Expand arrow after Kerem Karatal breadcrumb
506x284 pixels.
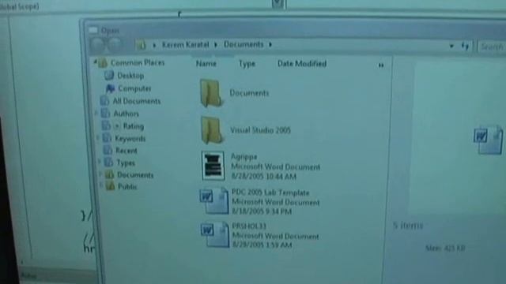click(x=216, y=45)
